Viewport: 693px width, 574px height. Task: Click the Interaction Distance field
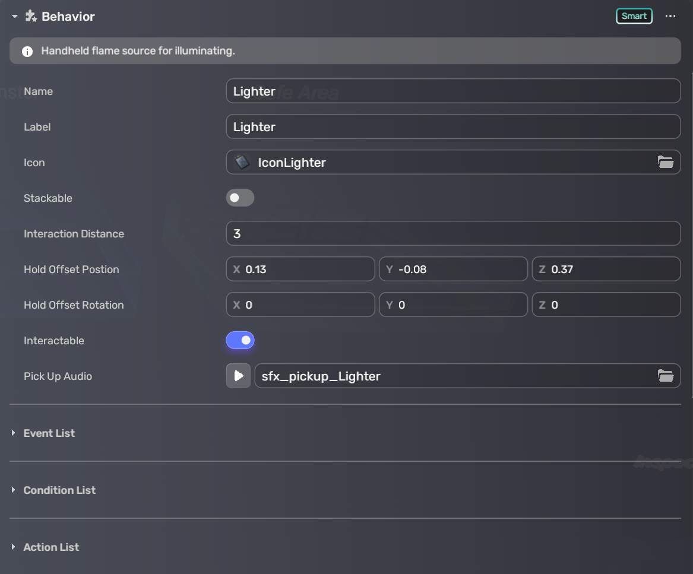(x=452, y=233)
